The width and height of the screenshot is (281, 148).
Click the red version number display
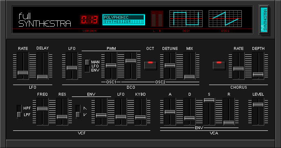(89, 20)
